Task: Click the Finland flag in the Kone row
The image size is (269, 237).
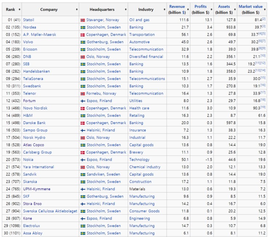Action: coord(83,218)
